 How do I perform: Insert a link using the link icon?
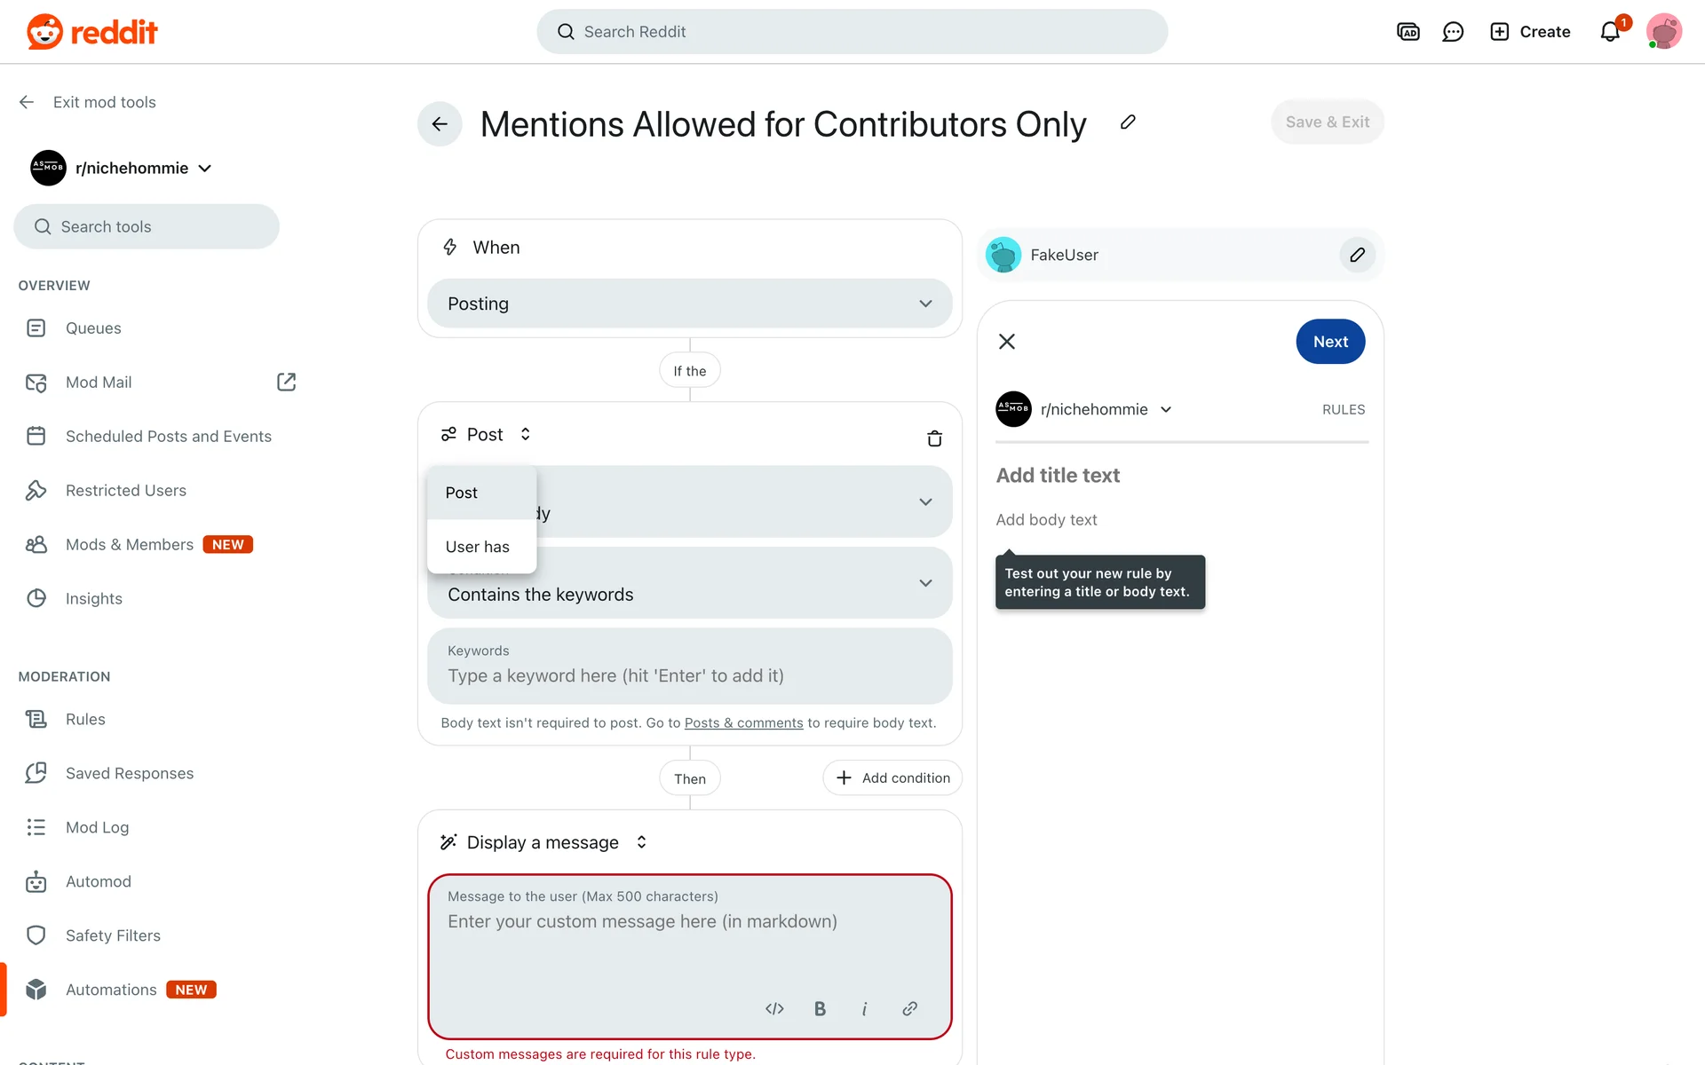point(909,1008)
